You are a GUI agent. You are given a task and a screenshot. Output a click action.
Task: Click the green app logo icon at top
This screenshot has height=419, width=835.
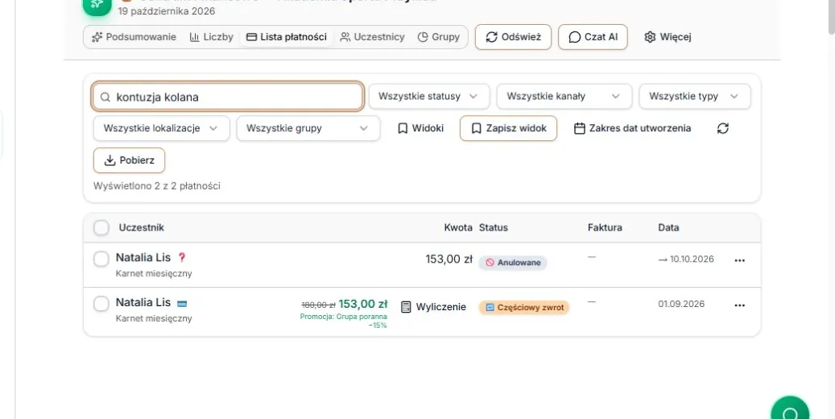(97, 6)
